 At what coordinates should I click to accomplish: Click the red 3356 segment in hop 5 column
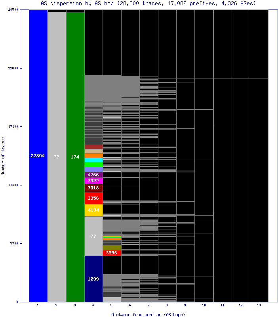[x=112, y=253]
